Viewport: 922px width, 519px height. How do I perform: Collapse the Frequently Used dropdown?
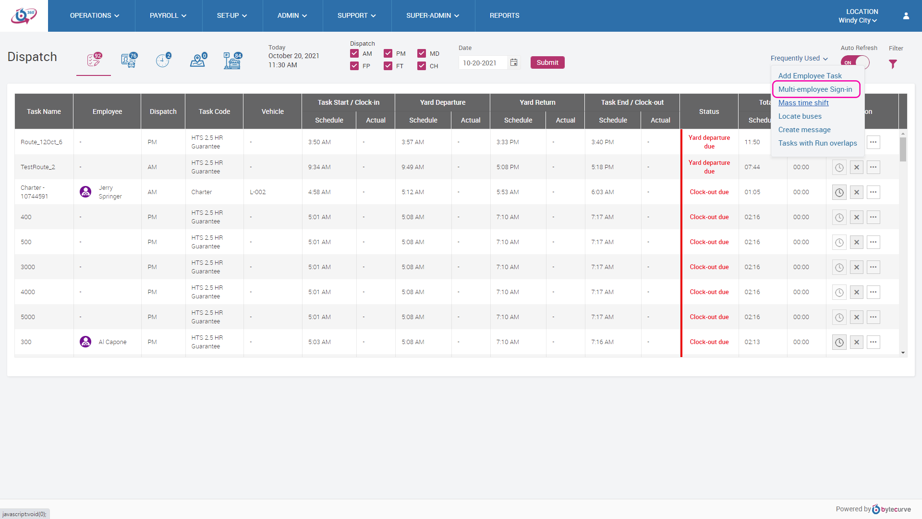[x=799, y=58]
